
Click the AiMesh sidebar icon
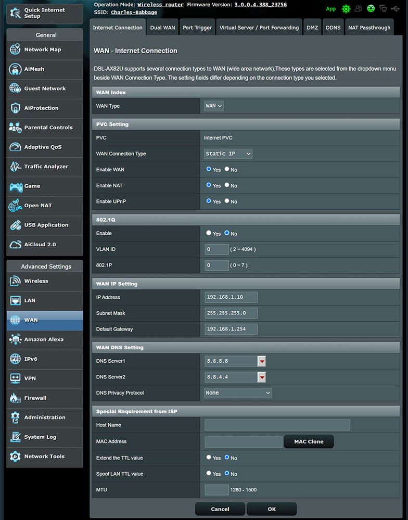click(x=15, y=69)
